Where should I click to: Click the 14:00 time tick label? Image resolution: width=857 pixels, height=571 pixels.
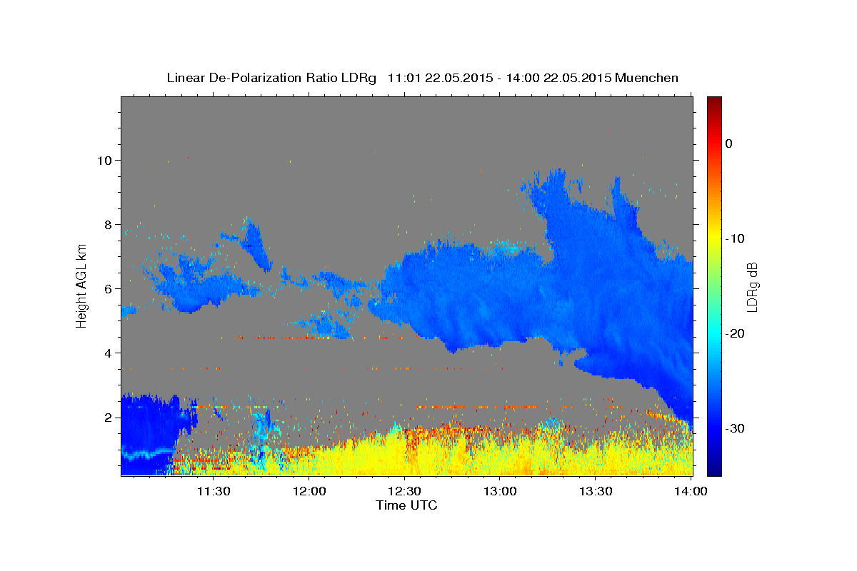691,491
